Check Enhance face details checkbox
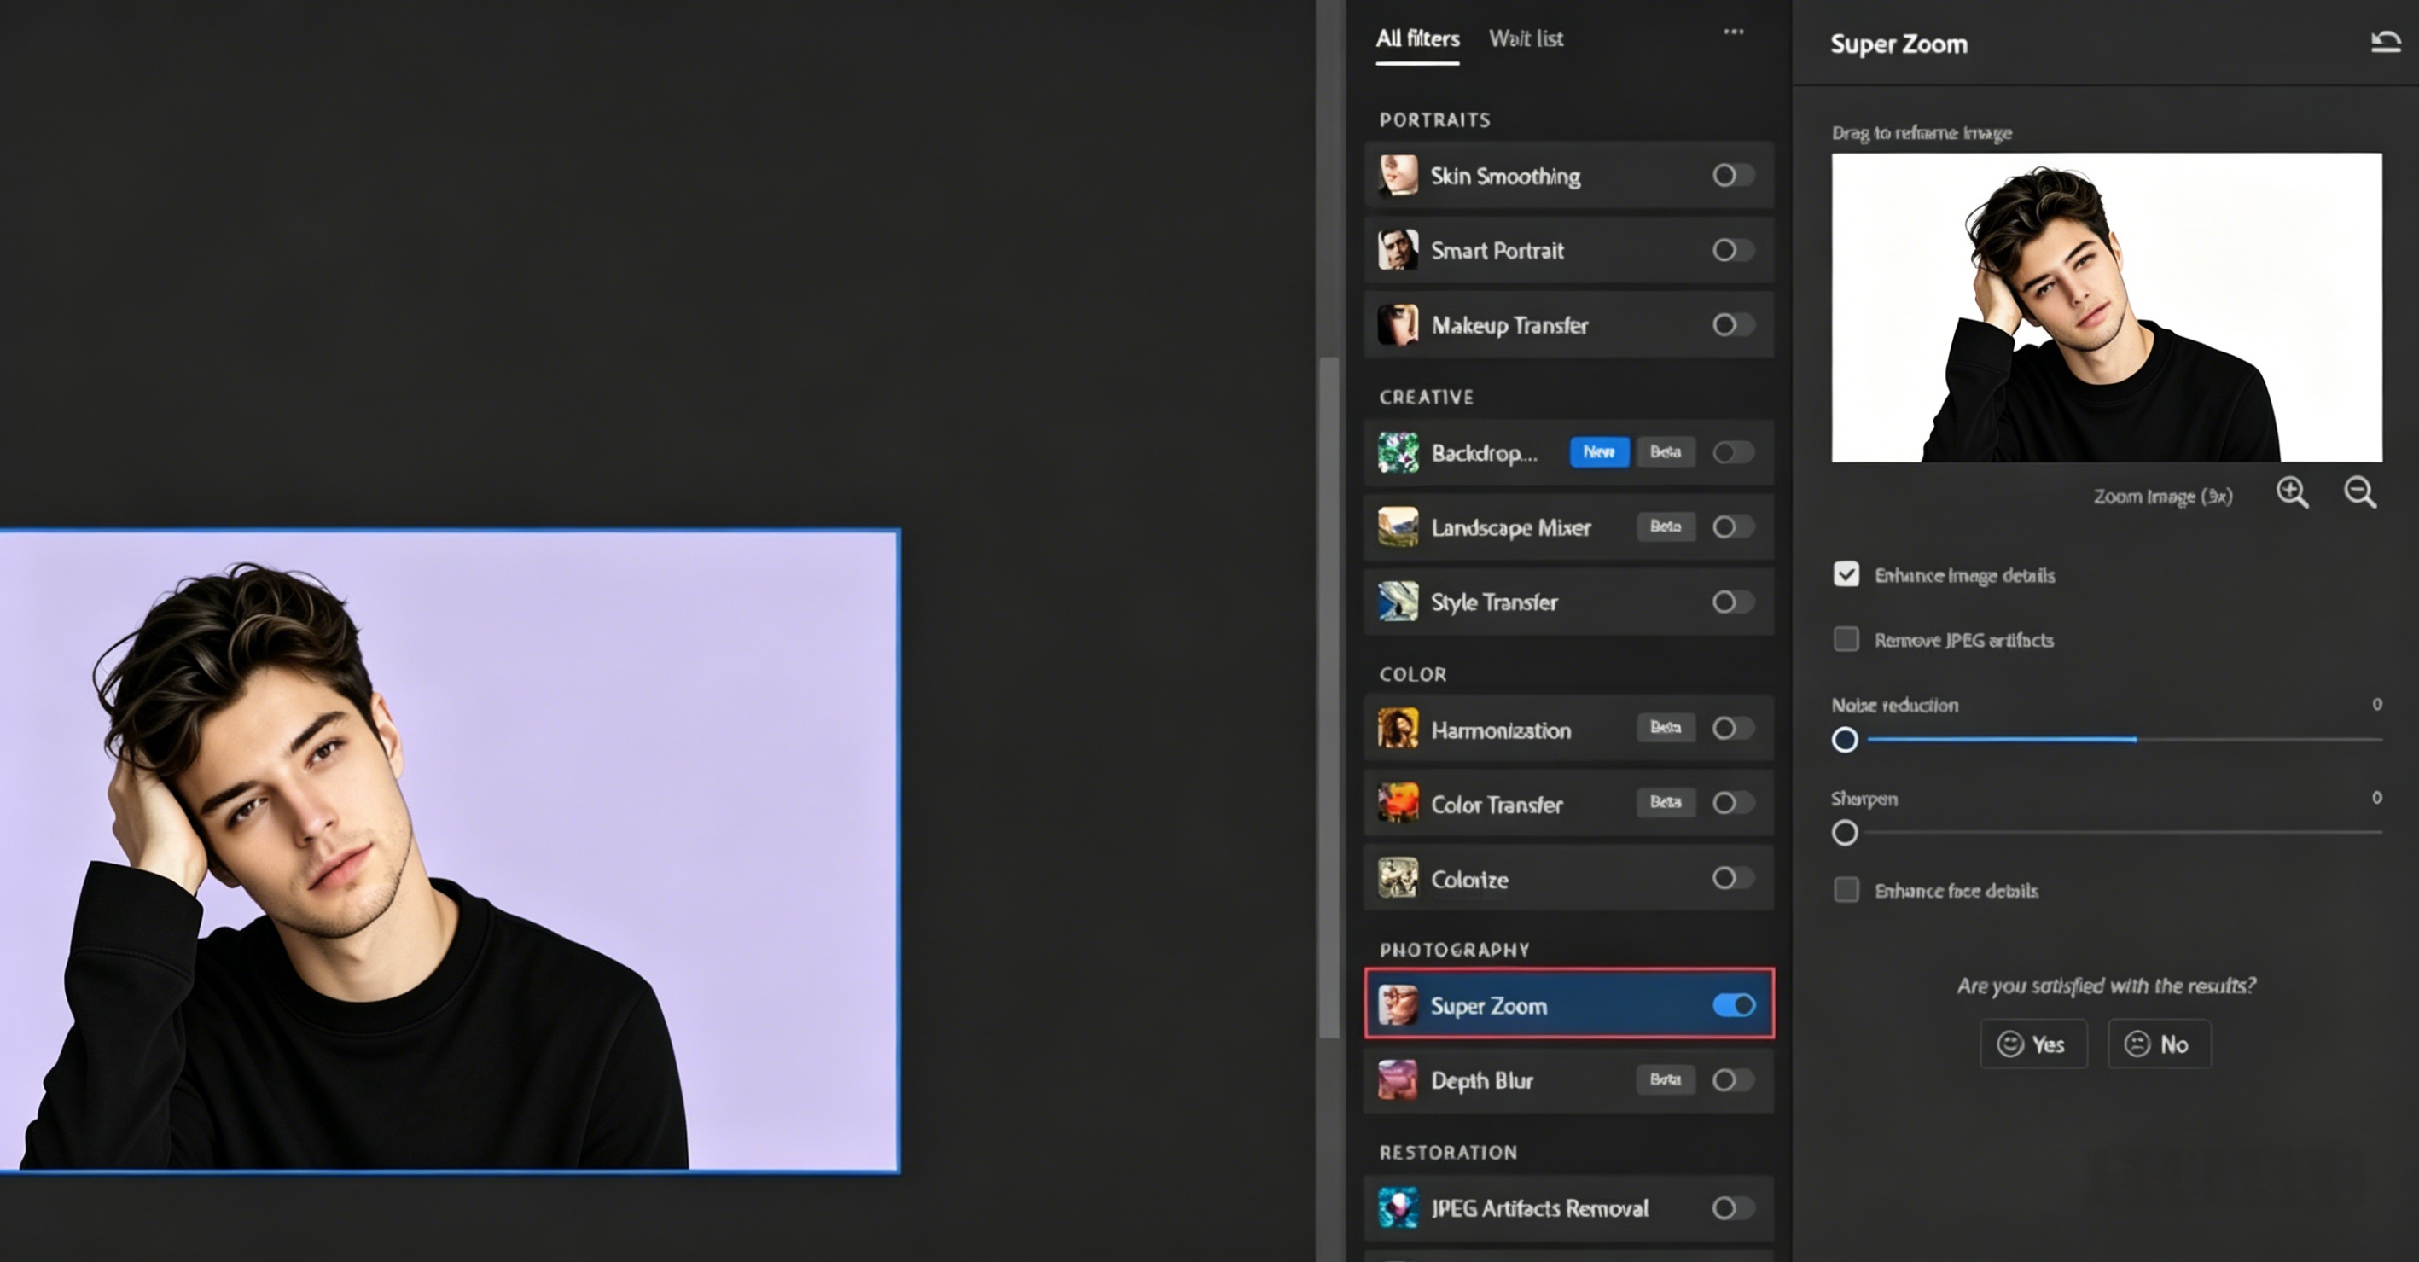2419x1262 pixels. (1846, 889)
